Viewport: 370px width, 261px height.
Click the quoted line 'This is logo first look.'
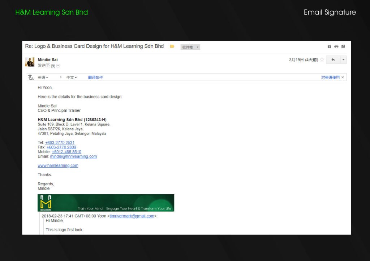64,230
